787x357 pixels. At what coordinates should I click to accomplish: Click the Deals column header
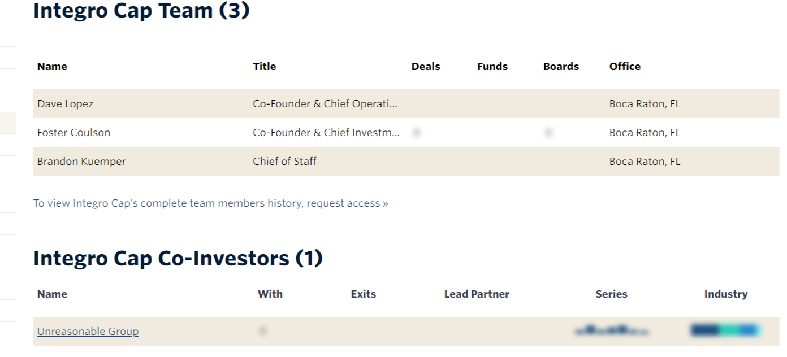[426, 67]
